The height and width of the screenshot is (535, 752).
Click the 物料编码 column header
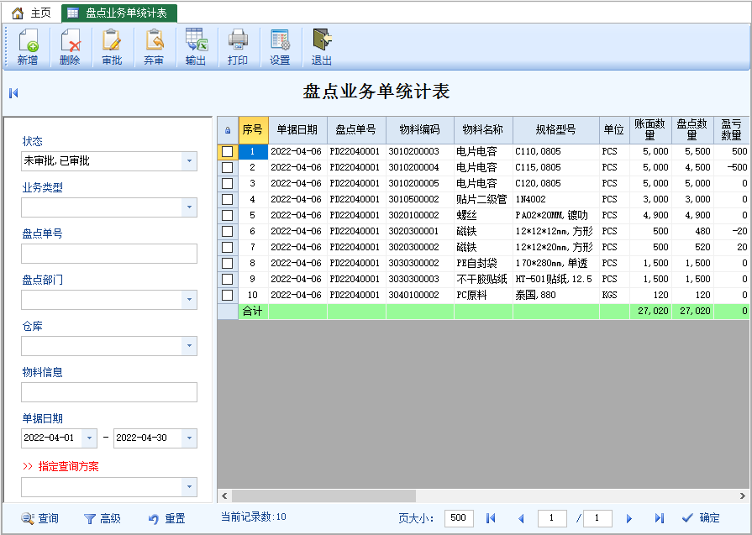419,130
